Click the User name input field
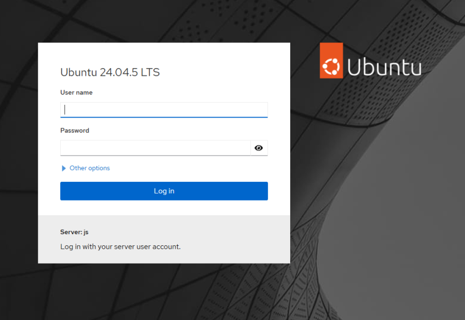This screenshot has height=320, width=465. tap(164, 110)
